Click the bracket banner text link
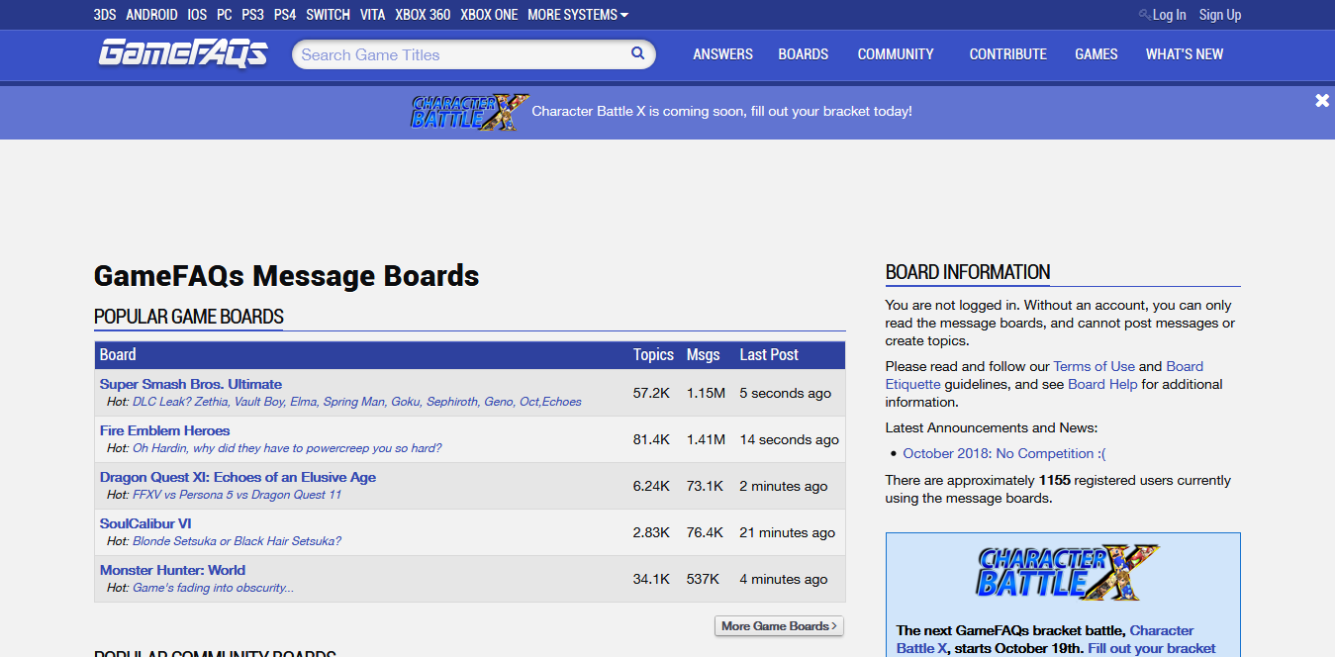This screenshot has width=1335, height=657. (722, 111)
